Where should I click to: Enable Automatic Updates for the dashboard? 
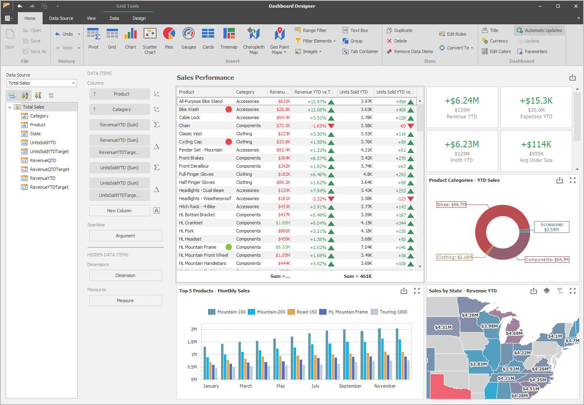[x=539, y=30]
